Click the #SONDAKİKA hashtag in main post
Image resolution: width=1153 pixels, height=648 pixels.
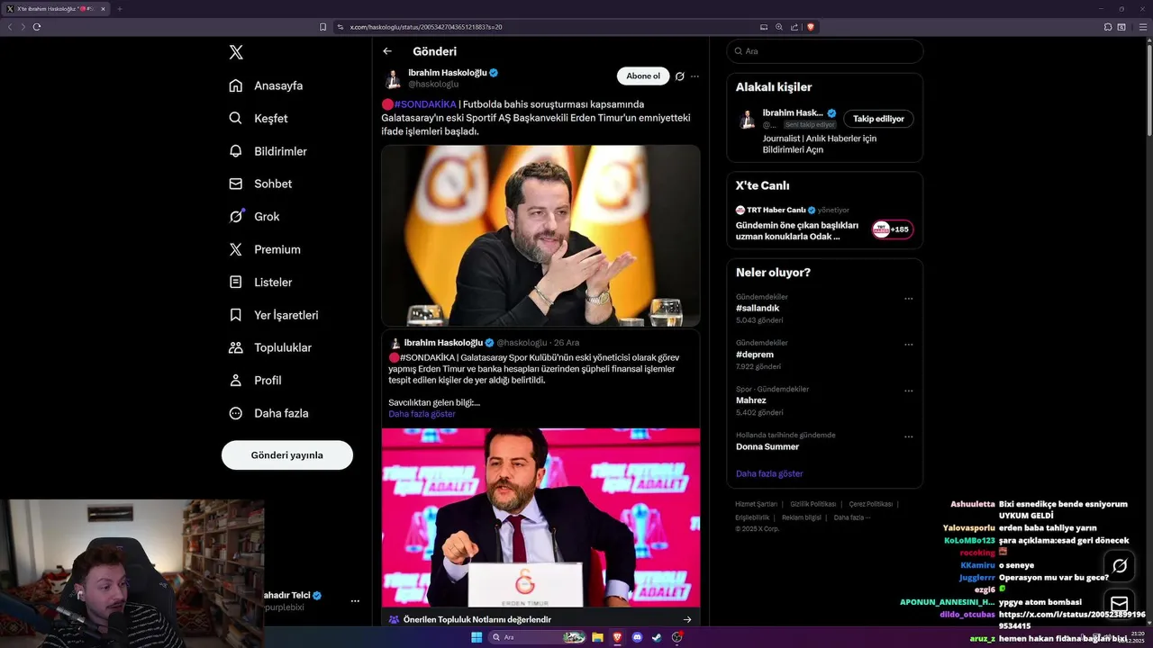[425, 104]
